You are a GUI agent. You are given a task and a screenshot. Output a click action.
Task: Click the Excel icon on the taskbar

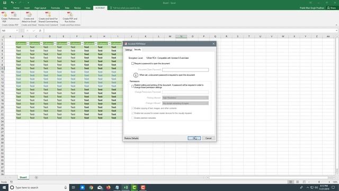coord(126,187)
